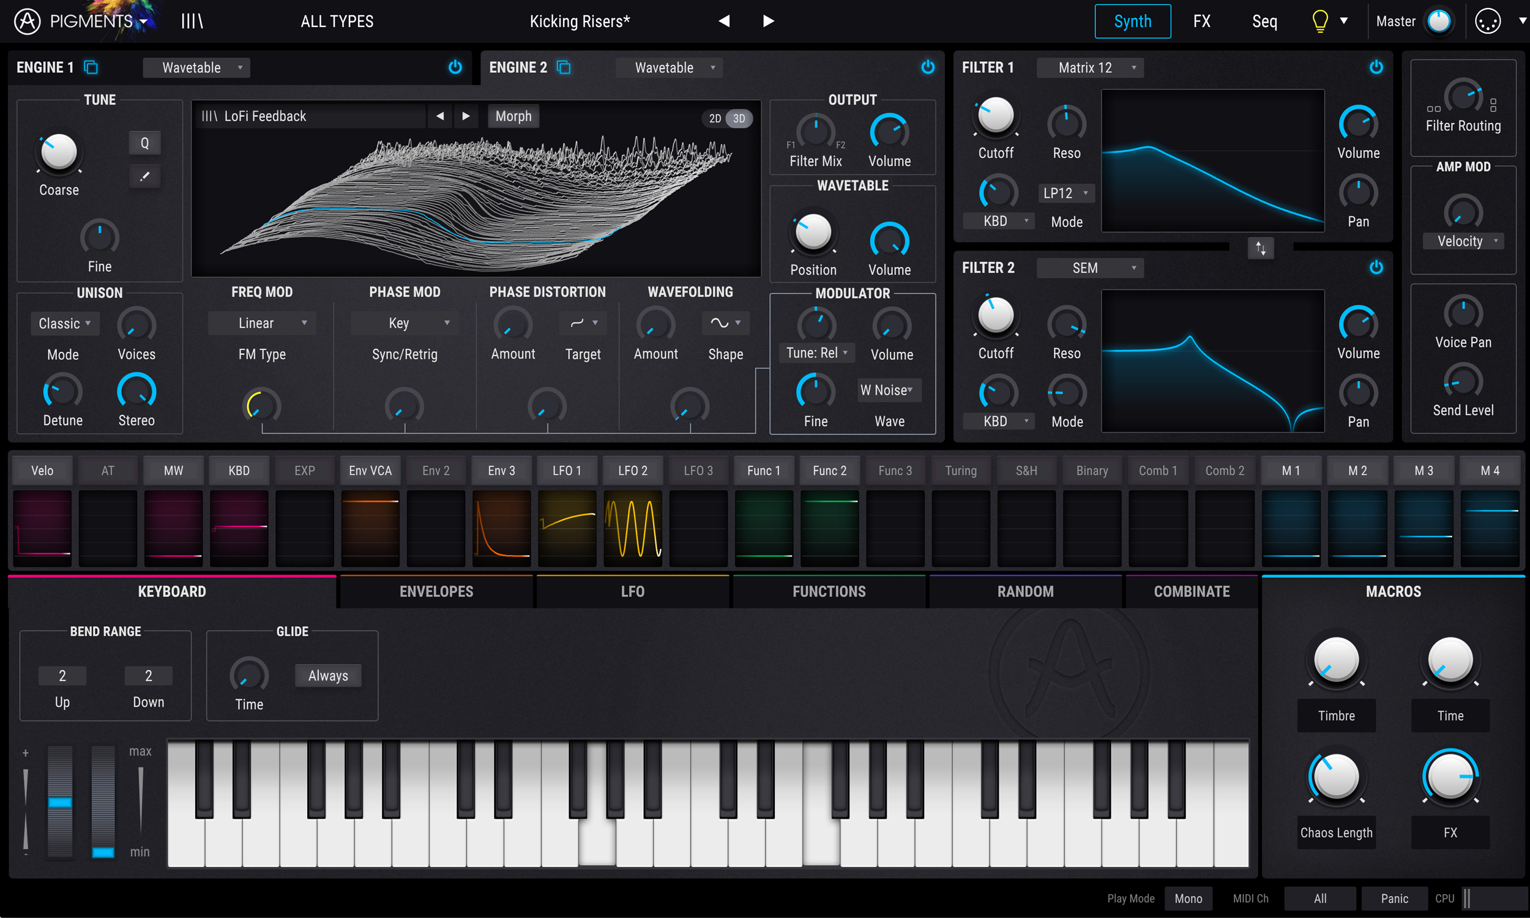This screenshot has height=918, width=1530.
Task: Click the pitch bend wheel strip
Action: (60, 802)
